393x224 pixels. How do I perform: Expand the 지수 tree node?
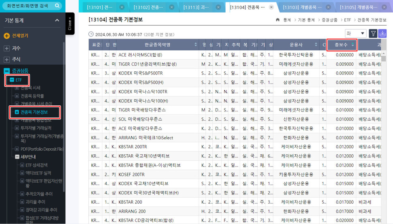[6, 48]
